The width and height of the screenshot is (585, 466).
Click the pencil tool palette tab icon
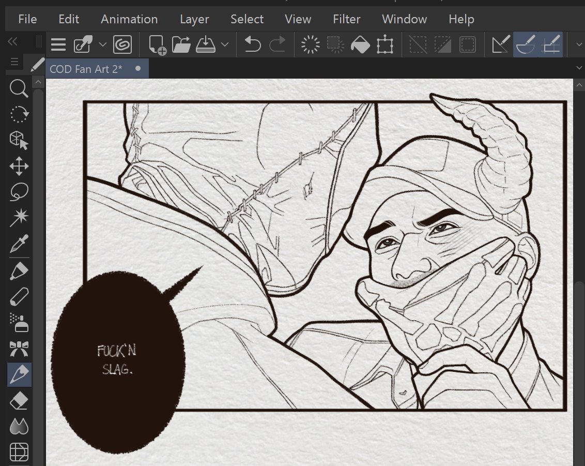[x=37, y=64]
